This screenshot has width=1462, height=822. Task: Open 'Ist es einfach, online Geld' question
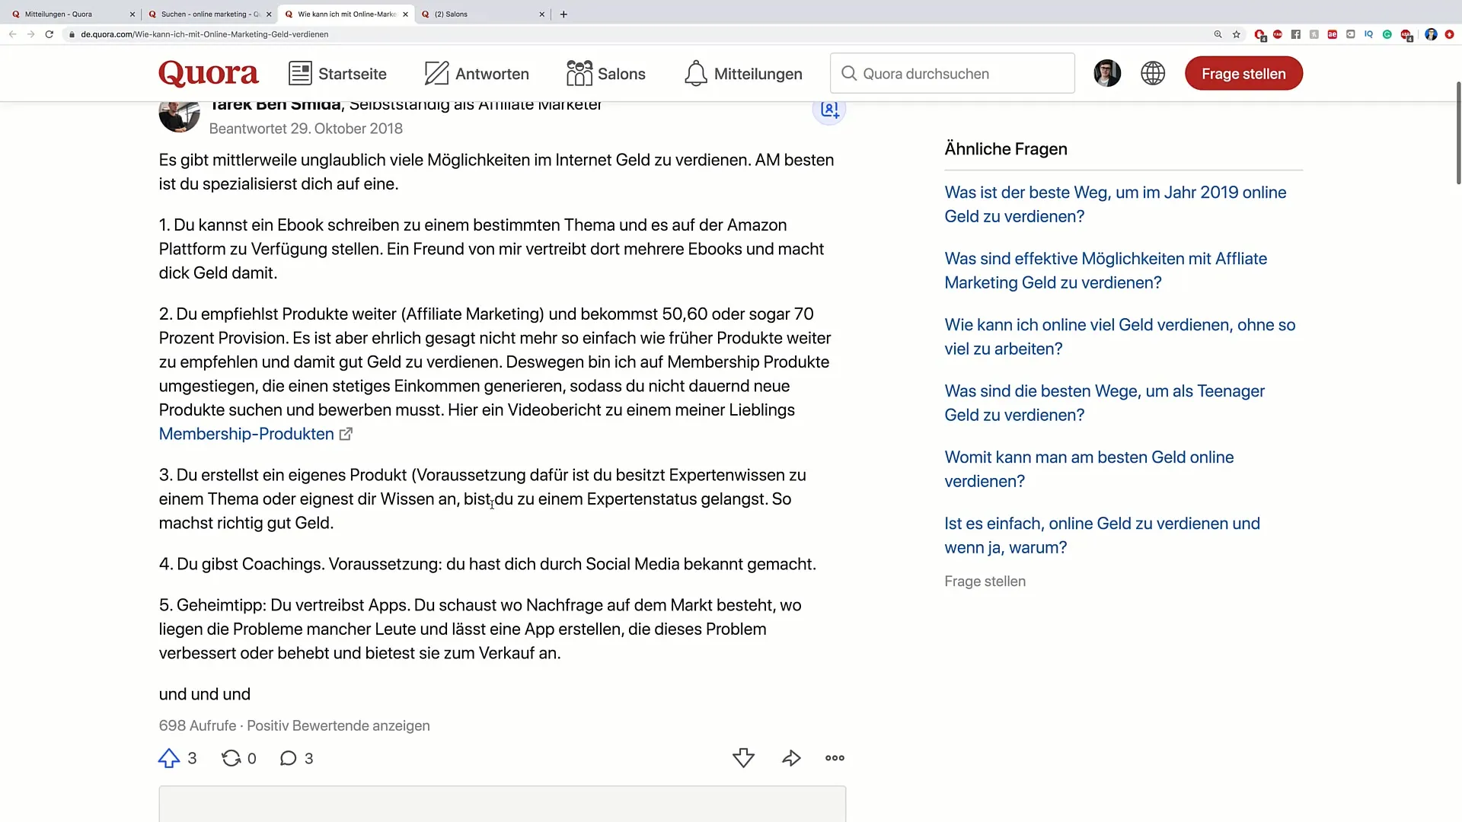point(1102,535)
